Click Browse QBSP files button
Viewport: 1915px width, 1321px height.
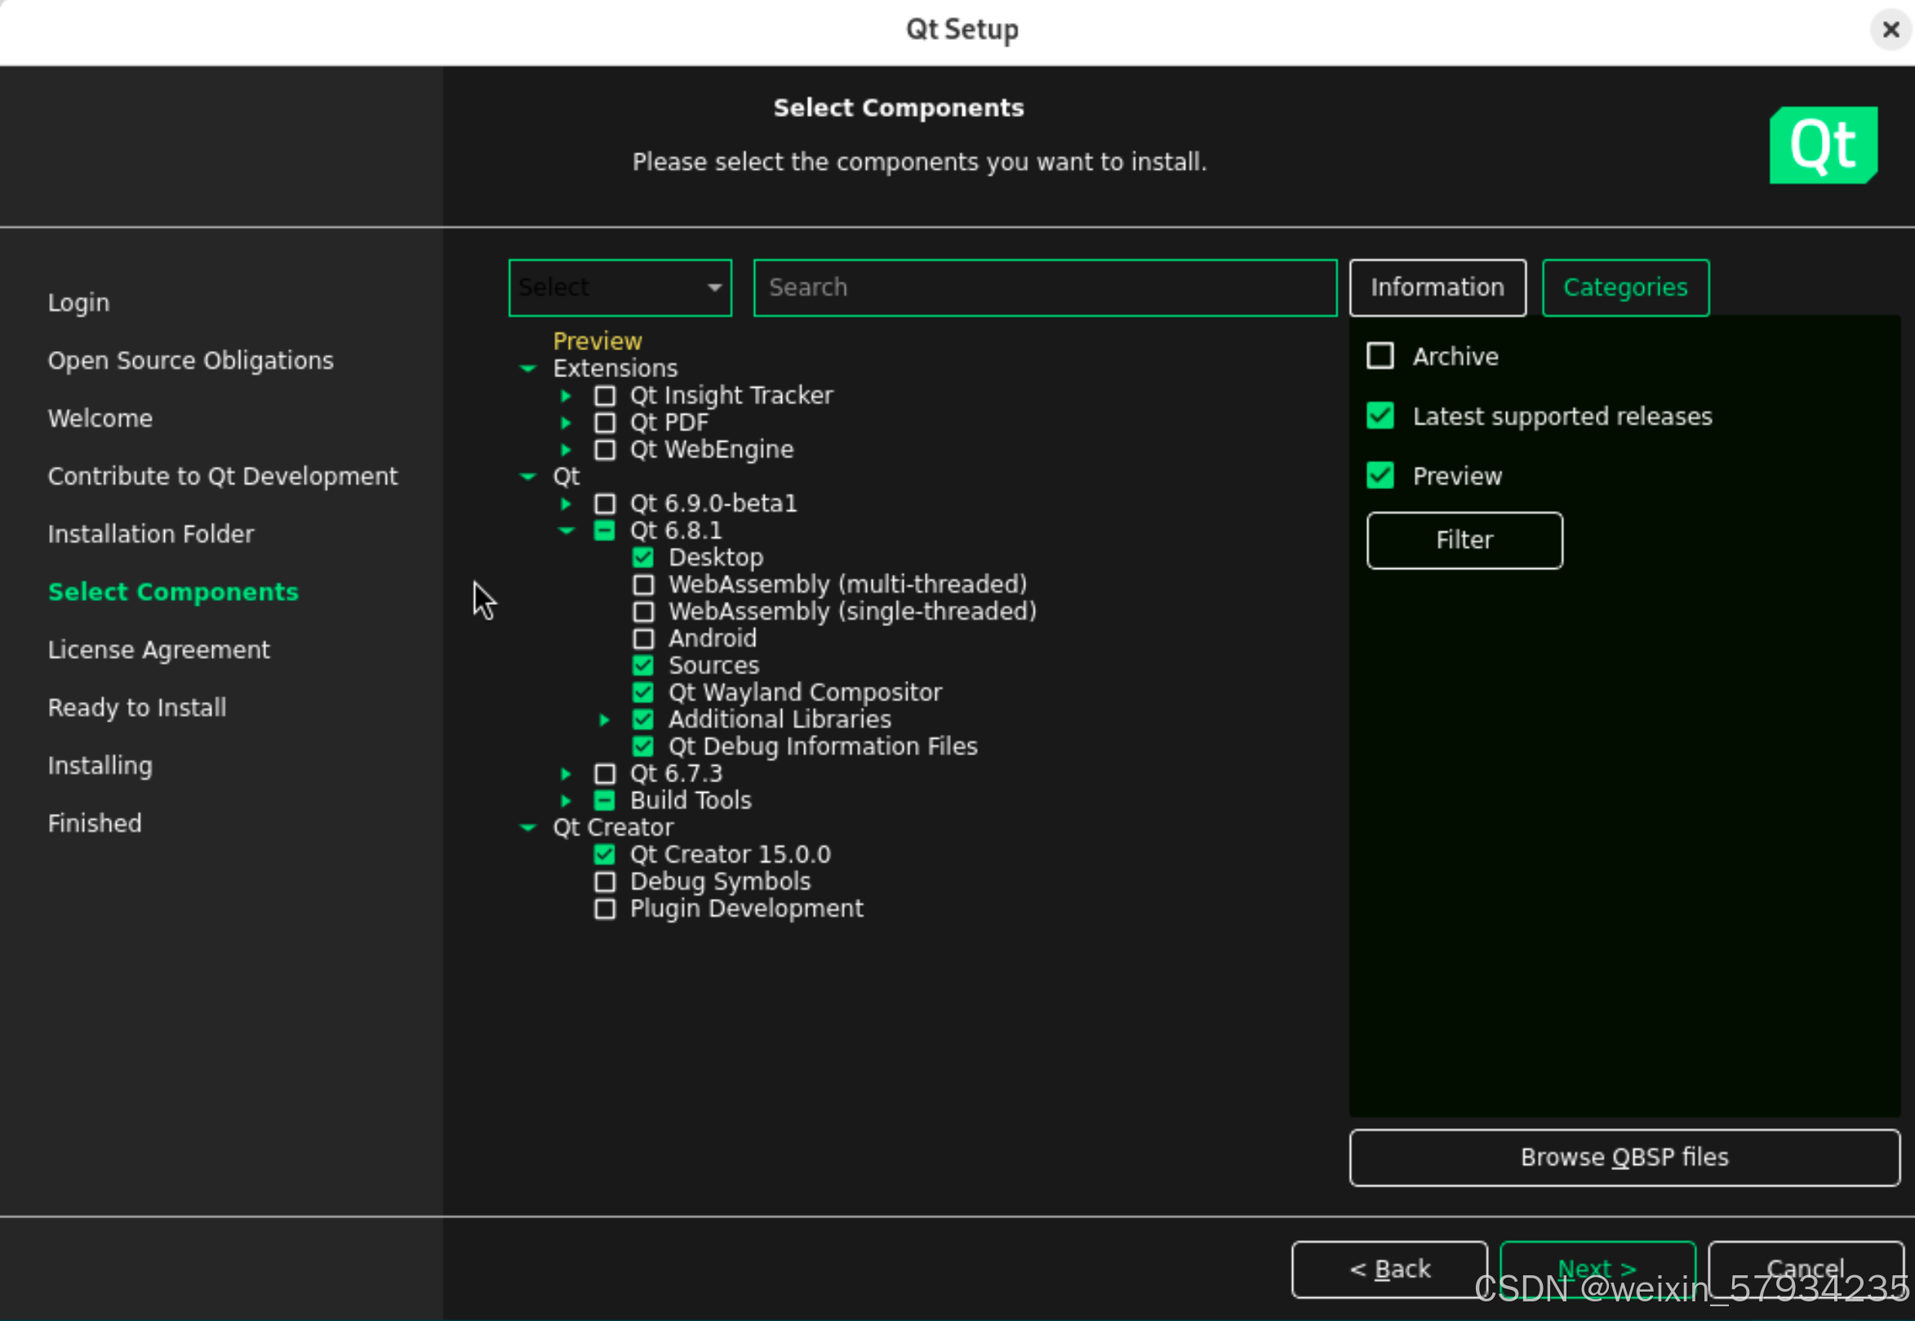click(1624, 1157)
